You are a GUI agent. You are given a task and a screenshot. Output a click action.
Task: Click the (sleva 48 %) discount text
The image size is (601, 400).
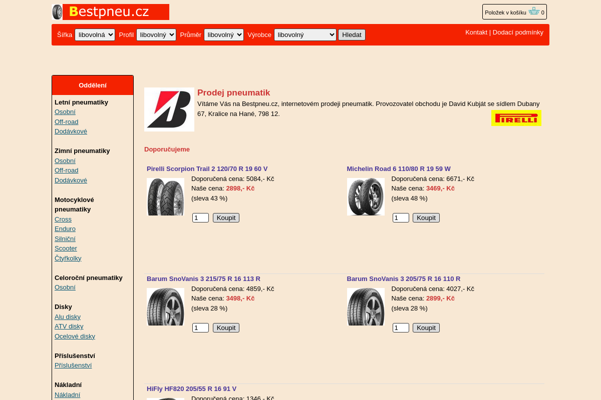pos(410,198)
